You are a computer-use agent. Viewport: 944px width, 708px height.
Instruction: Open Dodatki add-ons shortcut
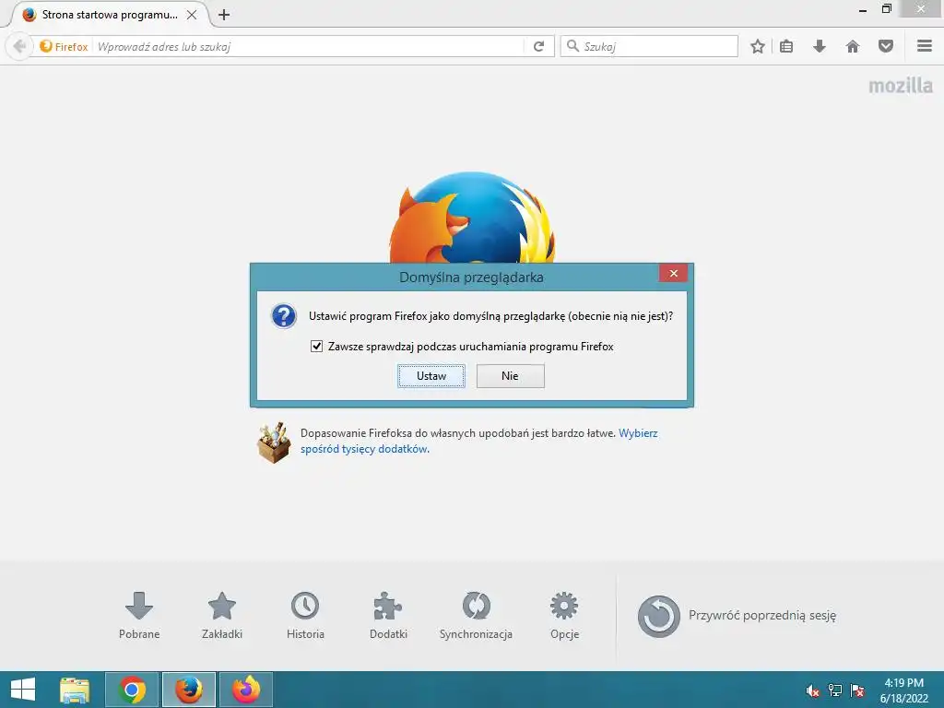tap(388, 615)
